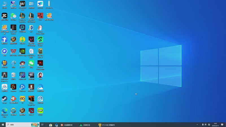Switch to the 57511040 taskbar window
The width and height of the screenshot is (226, 127).
click(x=107, y=125)
